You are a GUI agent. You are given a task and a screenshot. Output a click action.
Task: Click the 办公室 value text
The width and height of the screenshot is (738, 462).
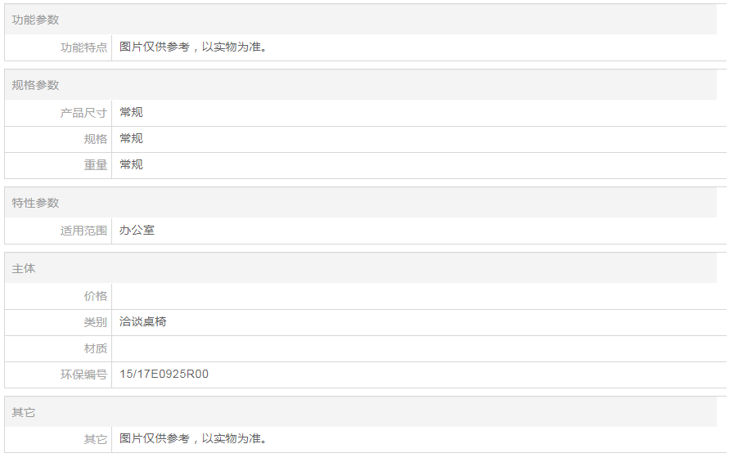137,230
